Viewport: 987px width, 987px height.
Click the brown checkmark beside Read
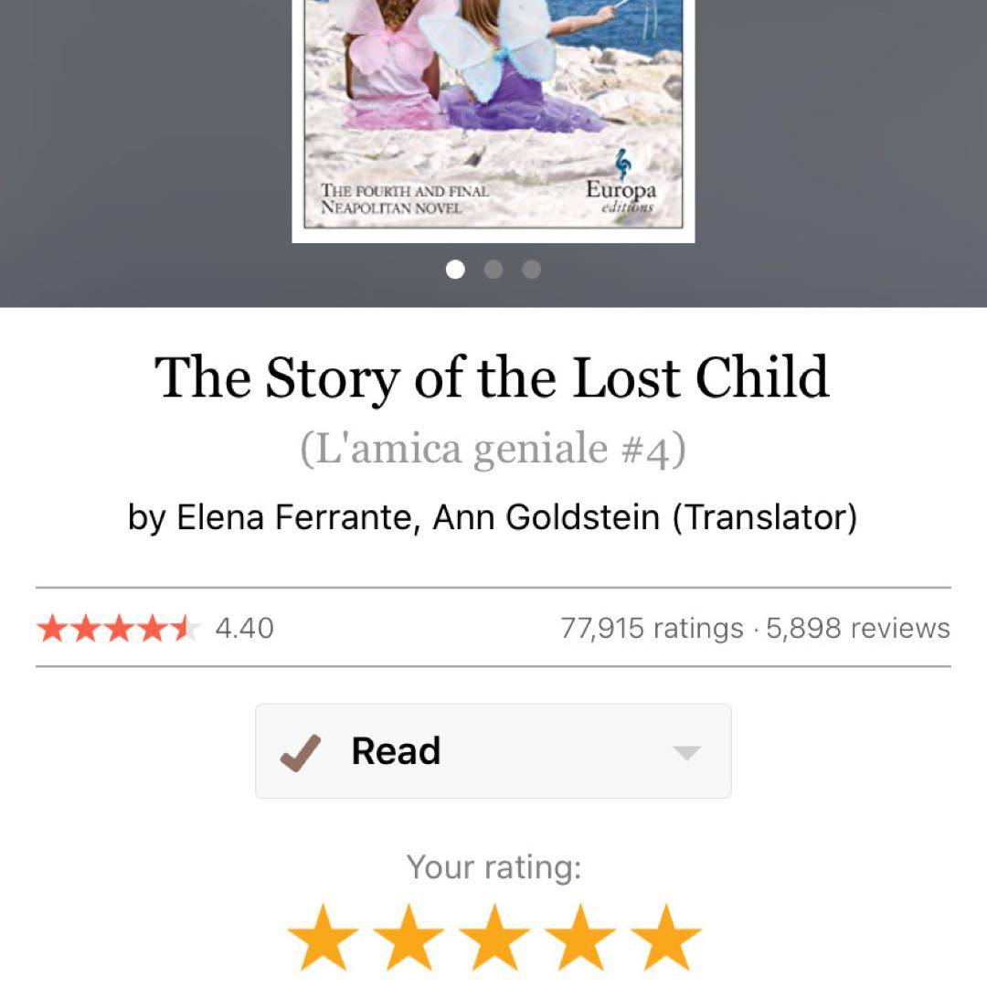[x=300, y=752]
